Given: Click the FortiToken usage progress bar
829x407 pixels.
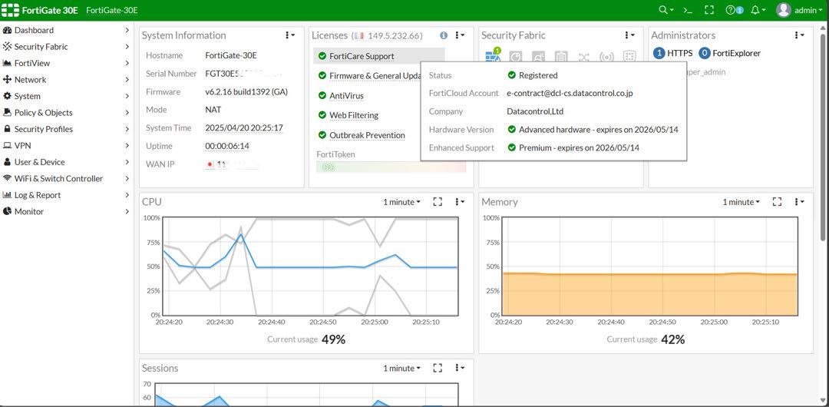Looking at the screenshot, I should (x=391, y=167).
